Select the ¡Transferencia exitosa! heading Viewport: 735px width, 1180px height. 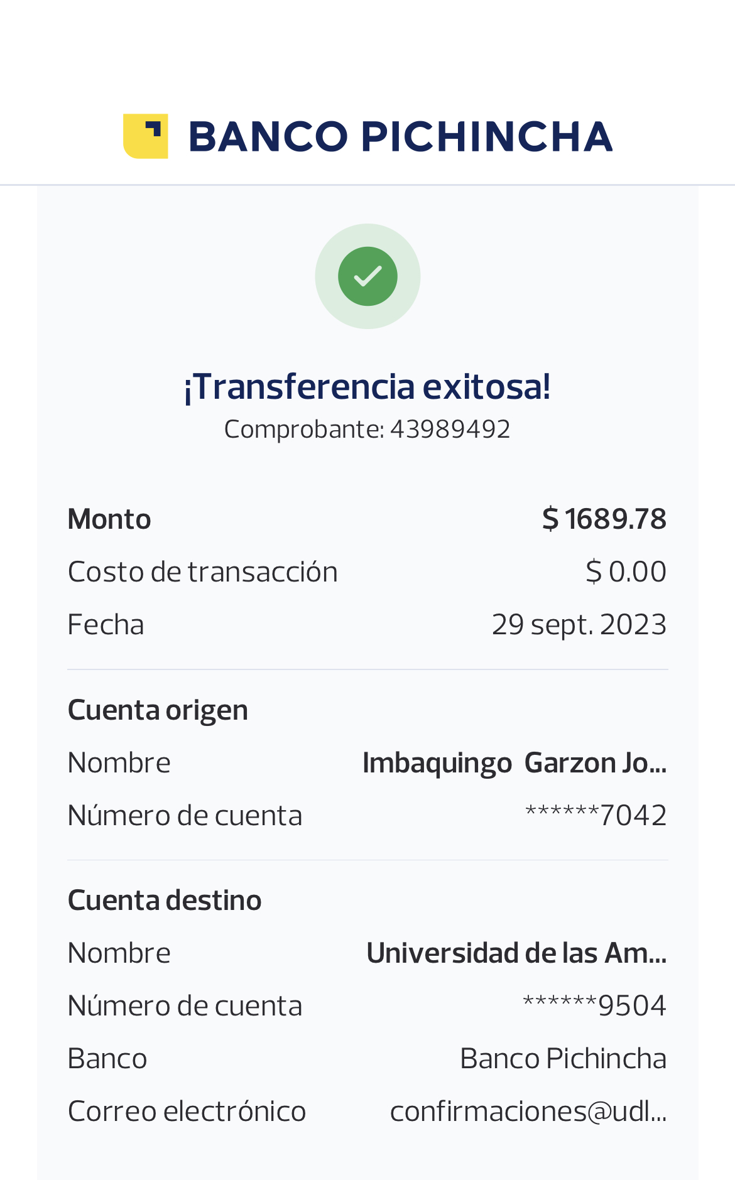point(367,386)
